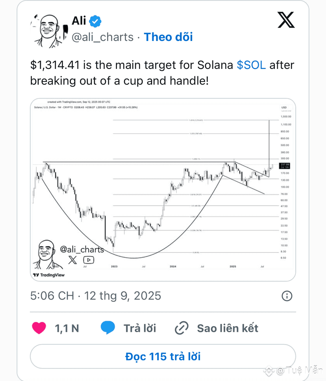Open the @ali_charts handle link
The width and height of the screenshot is (326, 381).
coord(103,37)
